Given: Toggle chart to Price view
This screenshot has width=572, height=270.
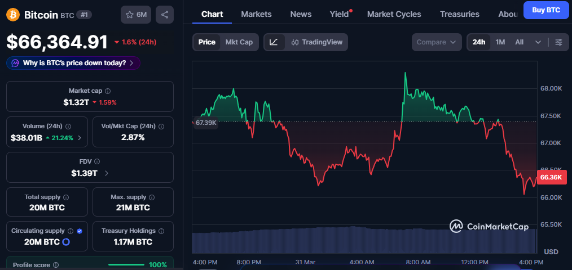Looking at the screenshot, I should click(206, 42).
